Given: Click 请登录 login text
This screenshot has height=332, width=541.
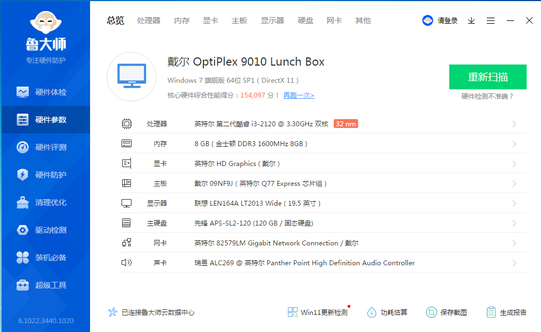Looking at the screenshot, I should coord(448,20).
